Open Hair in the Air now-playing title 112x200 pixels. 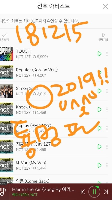44,190
